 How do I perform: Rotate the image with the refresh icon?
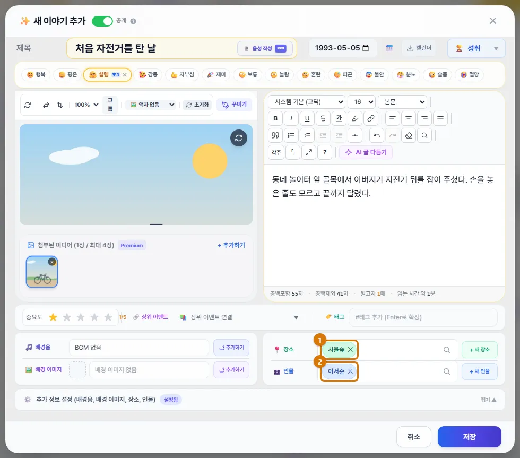(x=28, y=105)
